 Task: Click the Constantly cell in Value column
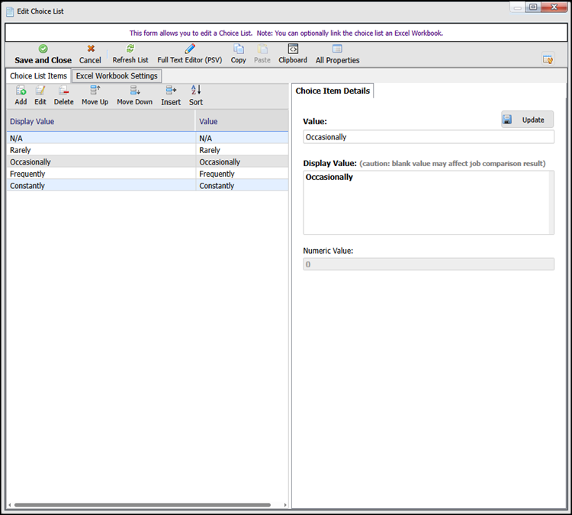tap(242, 186)
